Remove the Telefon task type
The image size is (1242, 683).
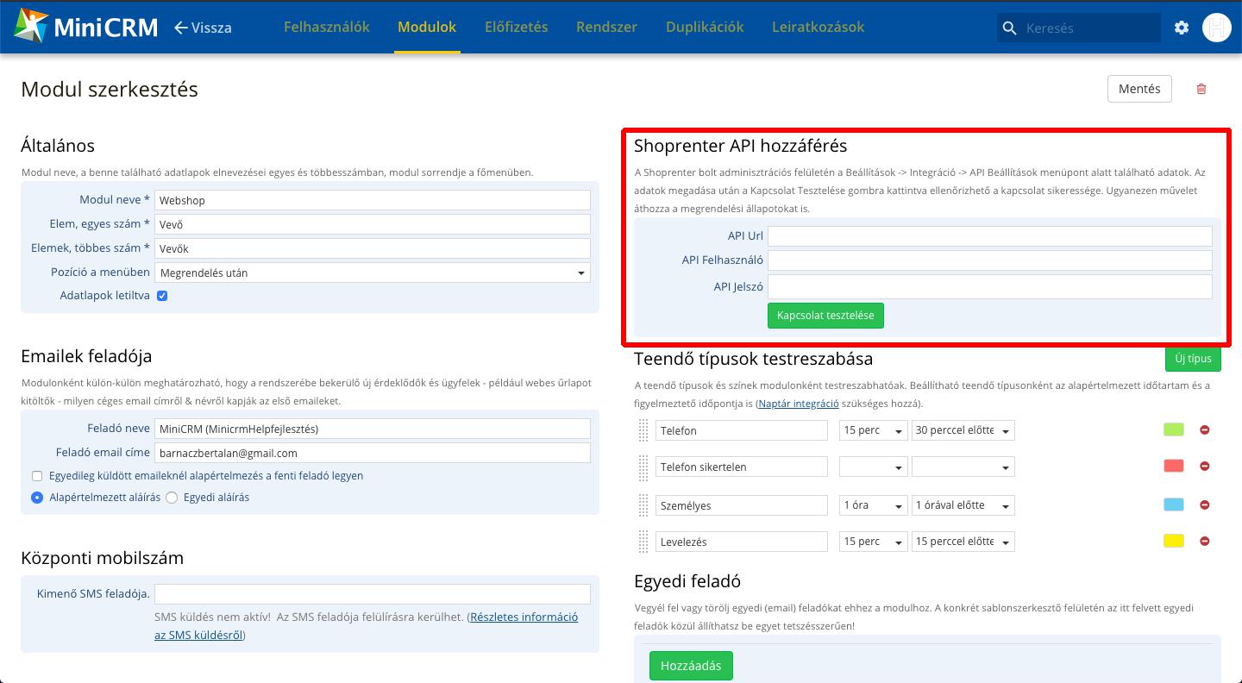click(x=1205, y=429)
